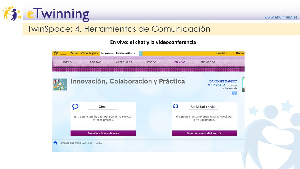
Task: Click the Acceder a la sala de chat button
Action: click(x=103, y=133)
